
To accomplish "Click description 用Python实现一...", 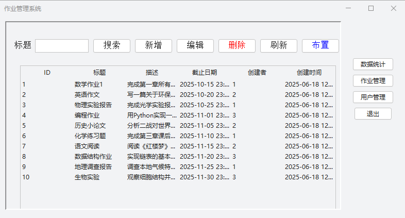I will [152, 115].
